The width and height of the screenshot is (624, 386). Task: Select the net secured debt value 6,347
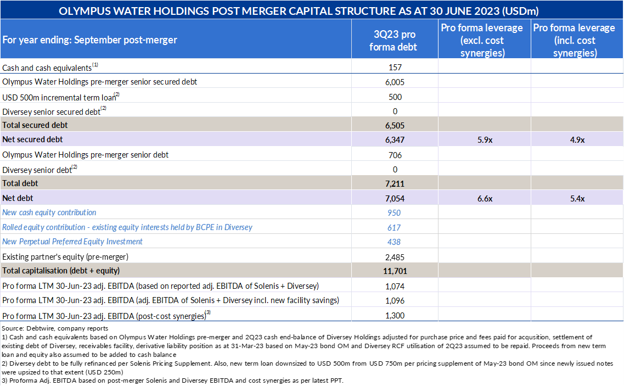click(395, 140)
